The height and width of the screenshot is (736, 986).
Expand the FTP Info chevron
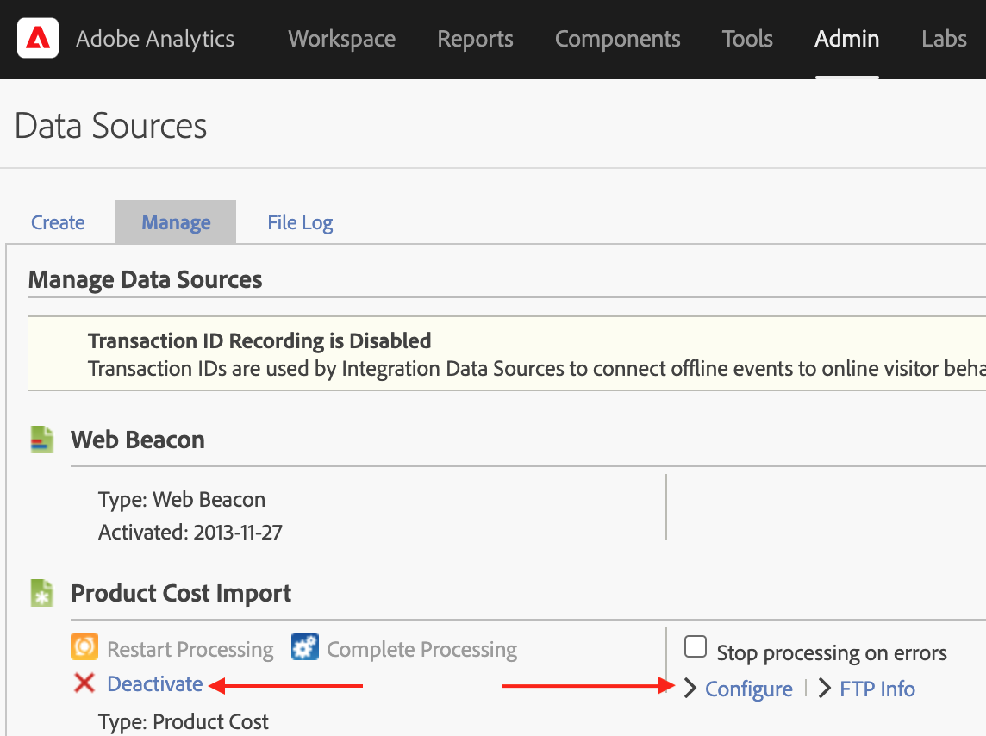tap(825, 689)
